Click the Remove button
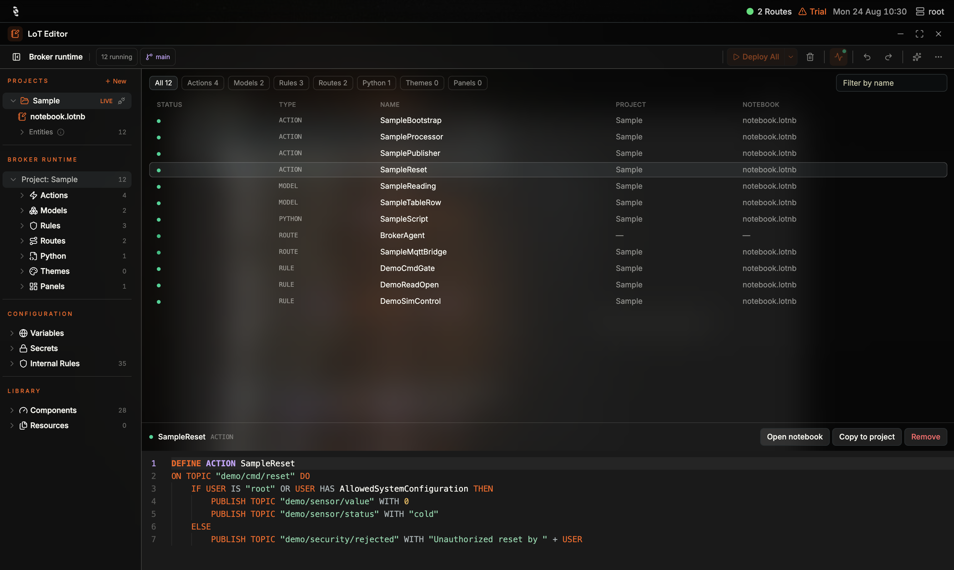The width and height of the screenshot is (954, 570). (x=926, y=437)
